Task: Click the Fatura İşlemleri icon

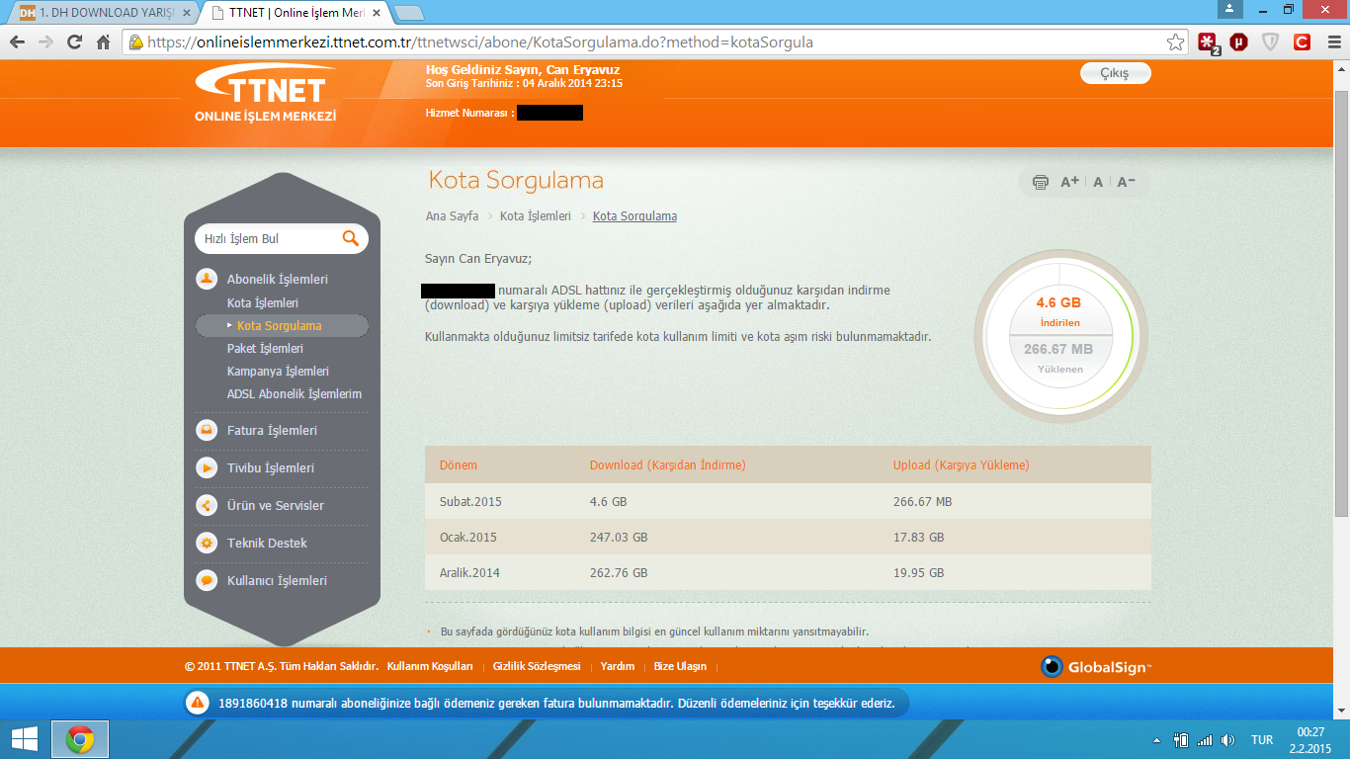Action: (x=207, y=430)
